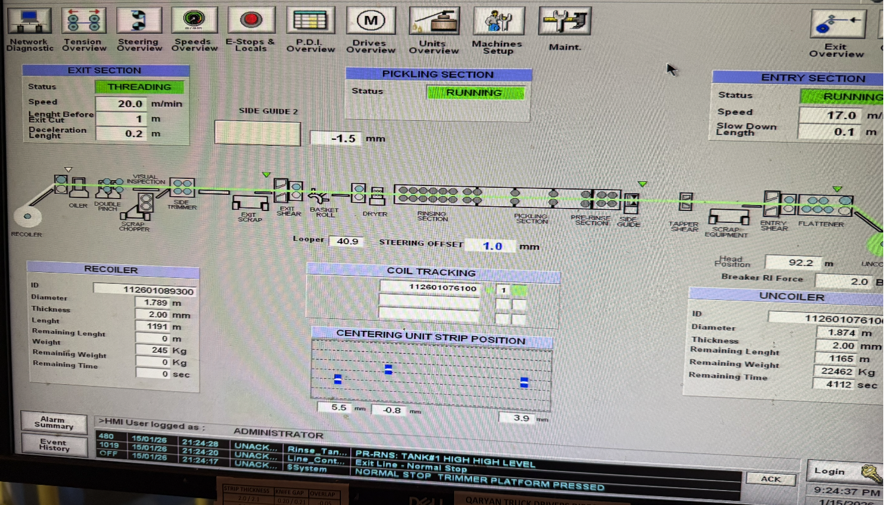
Task: Open the Event History
Action: pyautogui.click(x=54, y=445)
